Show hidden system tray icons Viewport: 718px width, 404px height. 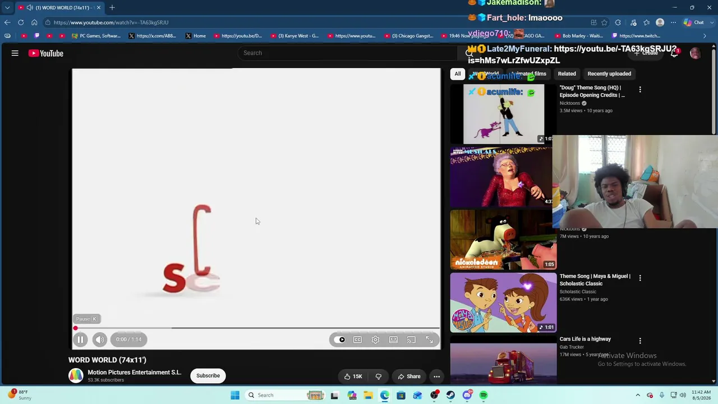click(638, 395)
